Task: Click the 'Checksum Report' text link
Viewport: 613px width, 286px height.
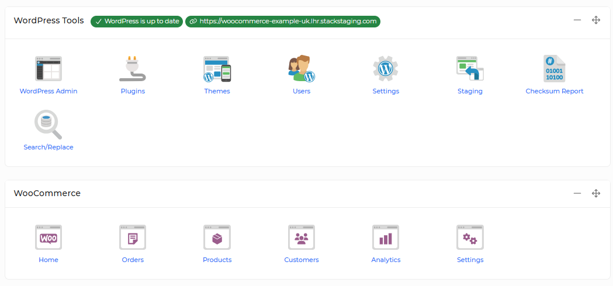Action: pyautogui.click(x=555, y=91)
